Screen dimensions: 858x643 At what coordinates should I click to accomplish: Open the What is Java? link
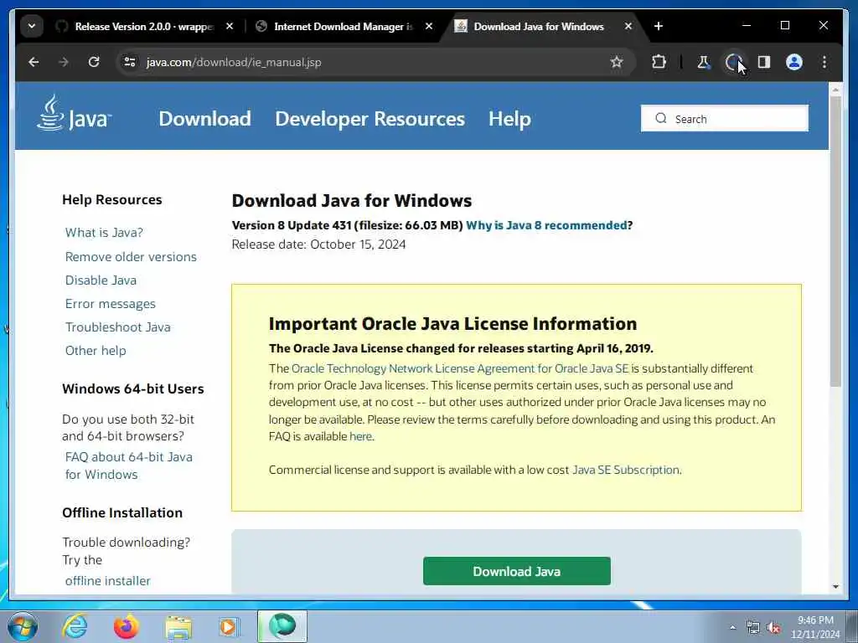click(x=104, y=233)
